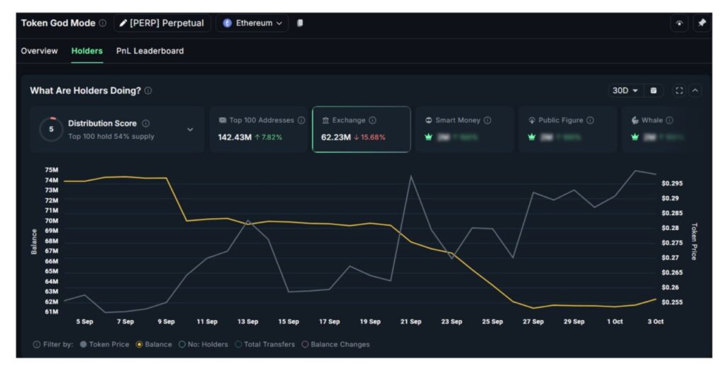Screen dimensions: 726x366
Task: Click info icon next to Distribution Score
Action: [x=146, y=123]
